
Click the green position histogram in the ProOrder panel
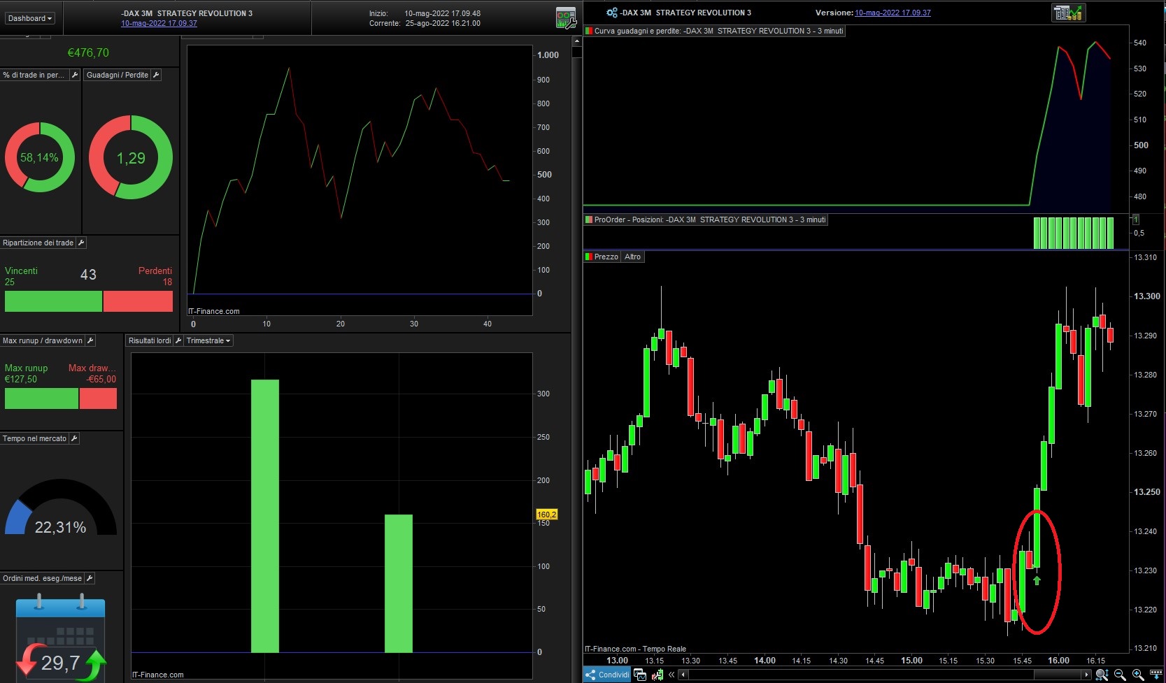tap(1074, 233)
